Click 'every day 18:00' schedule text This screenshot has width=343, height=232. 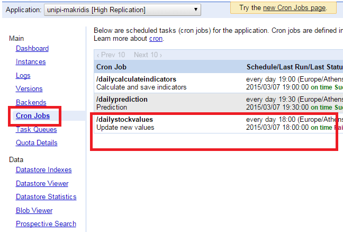coord(271,119)
